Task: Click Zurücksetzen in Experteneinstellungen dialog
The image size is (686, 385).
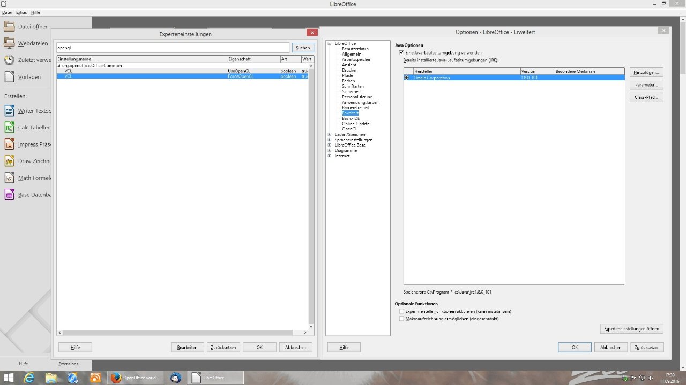Action: point(223,347)
